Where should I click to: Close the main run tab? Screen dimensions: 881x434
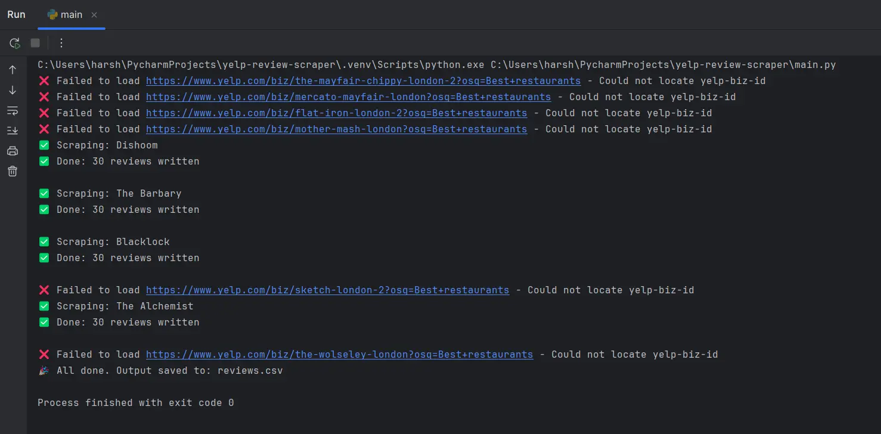(94, 15)
